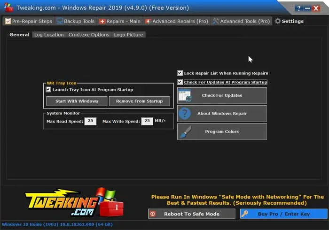
Task: Click the Check For Updates button
Action: pos(222,95)
